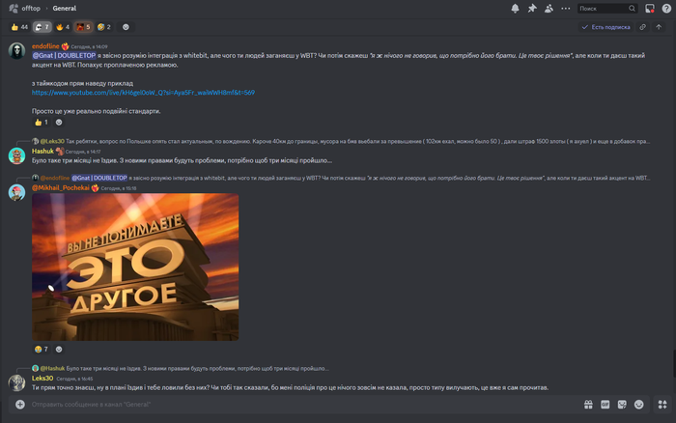Viewport: 676px width, 423px height.
Task: Open the emoji picker smiley
Action: pyautogui.click(x=639, y=405)
